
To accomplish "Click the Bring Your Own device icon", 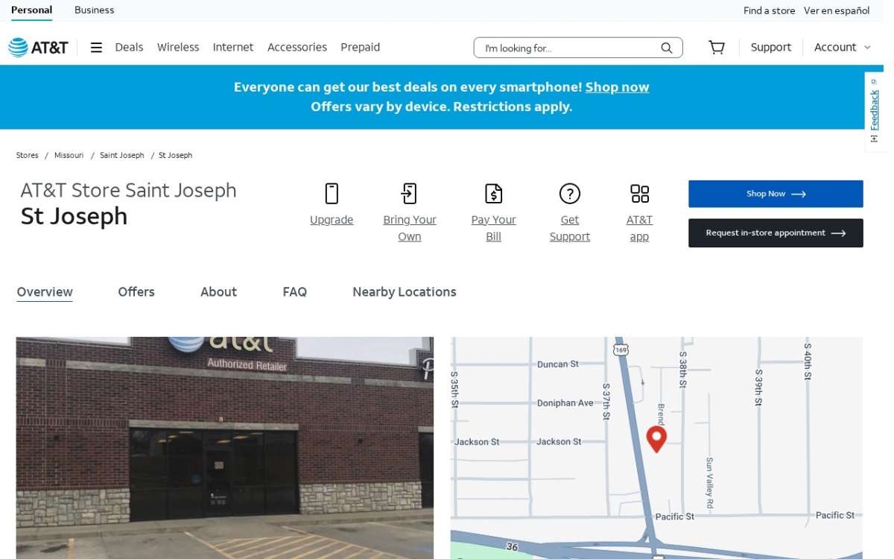I will (x=409, y=194).
